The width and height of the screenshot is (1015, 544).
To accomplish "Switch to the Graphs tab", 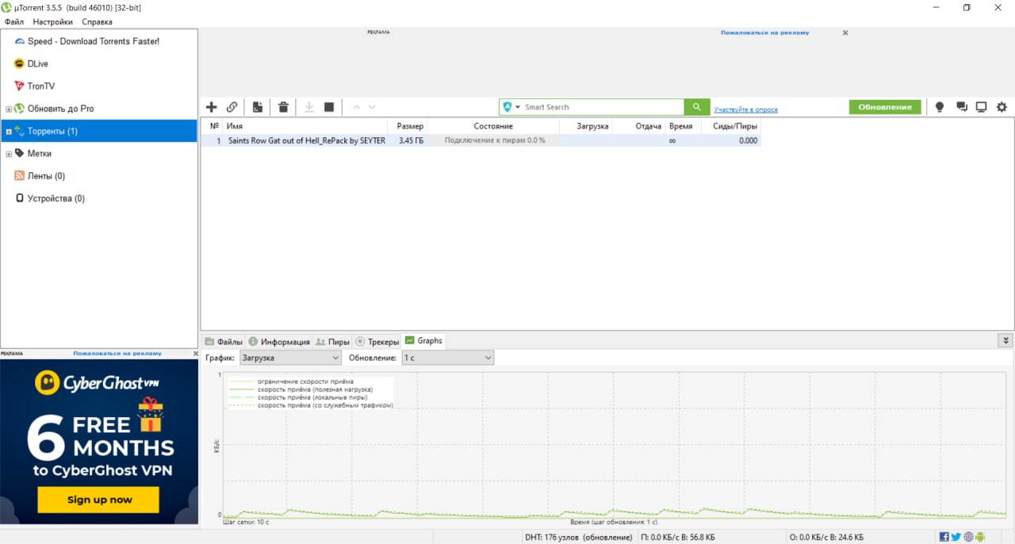I will pyautogui.click(x=423, y=340).
